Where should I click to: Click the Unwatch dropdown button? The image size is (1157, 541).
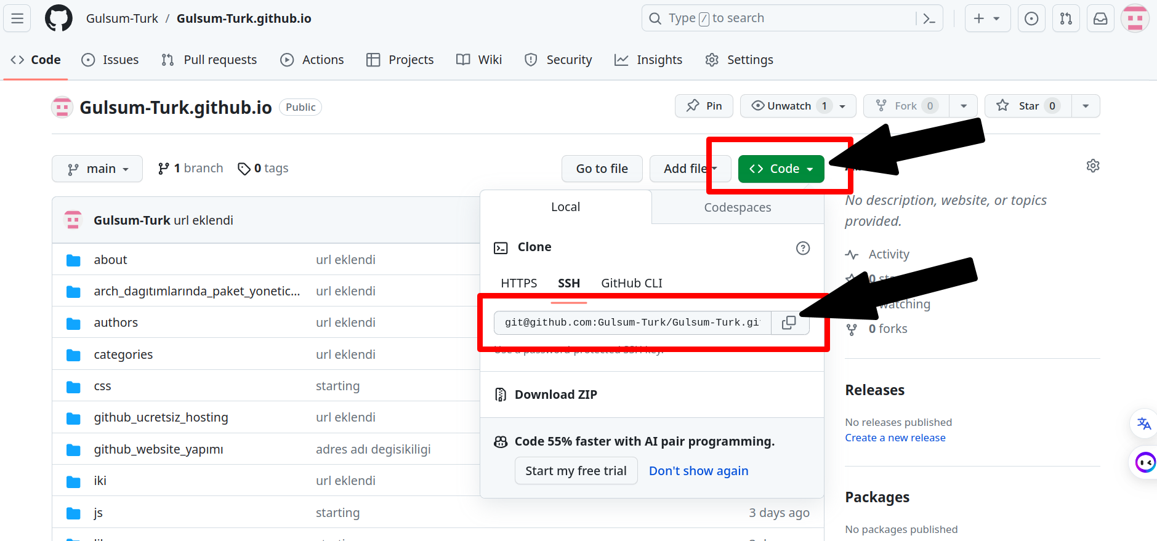click(798, 106)
